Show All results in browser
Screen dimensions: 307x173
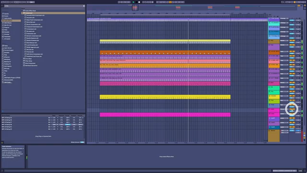tap(7, 39)
